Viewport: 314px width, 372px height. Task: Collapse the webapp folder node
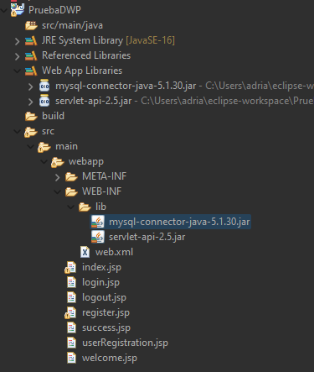44,162
